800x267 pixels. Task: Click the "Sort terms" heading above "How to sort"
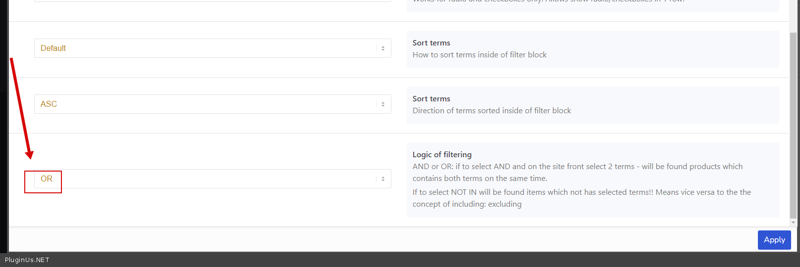431,43
